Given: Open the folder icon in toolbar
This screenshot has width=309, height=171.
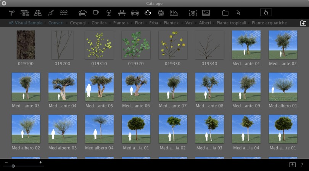Looking at the screenshot, I should tap(225, 13).
